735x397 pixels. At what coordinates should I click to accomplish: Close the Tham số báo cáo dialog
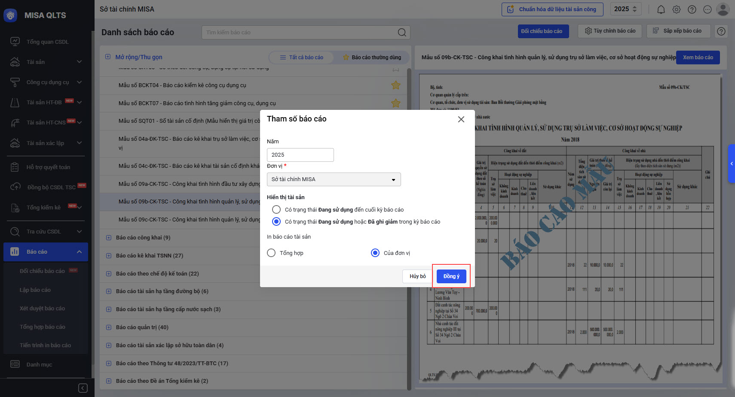click(461, 119)
